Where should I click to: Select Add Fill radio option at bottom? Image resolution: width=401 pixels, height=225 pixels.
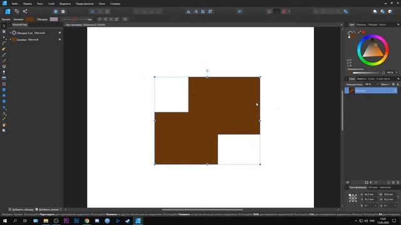pyautogui.click(x=47, y=209)
